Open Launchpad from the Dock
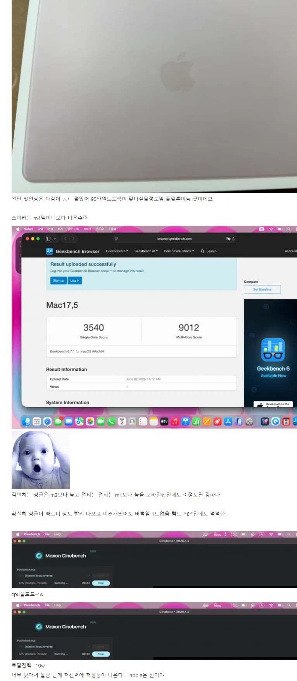The image size is (297, 681). point(37,422)
